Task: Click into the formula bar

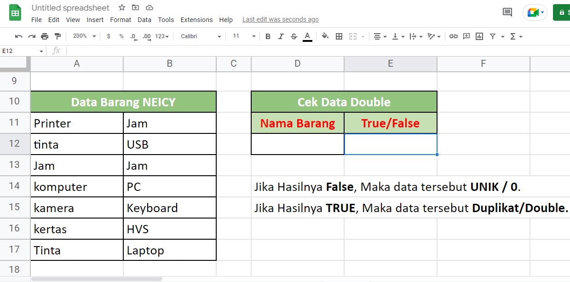Action: pyautogui.click(x=317, y=51)
